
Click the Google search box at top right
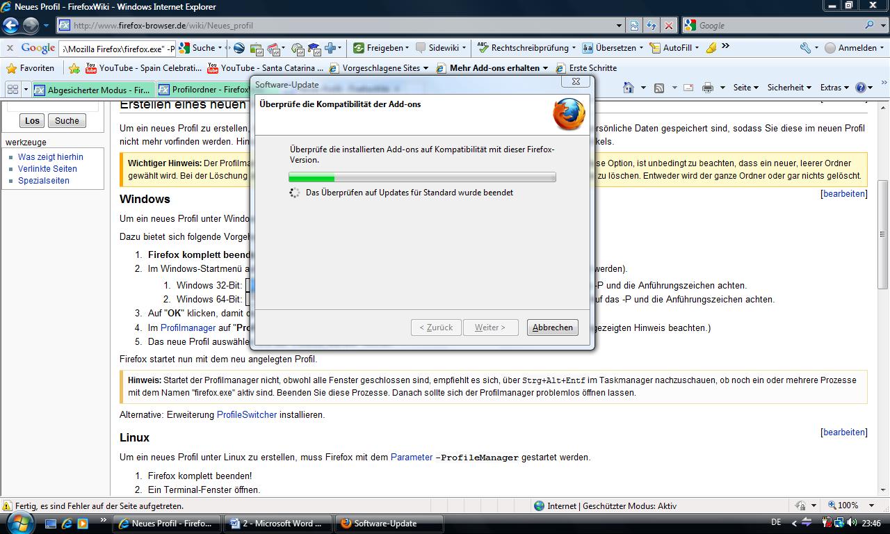click(x=779, y=26)
